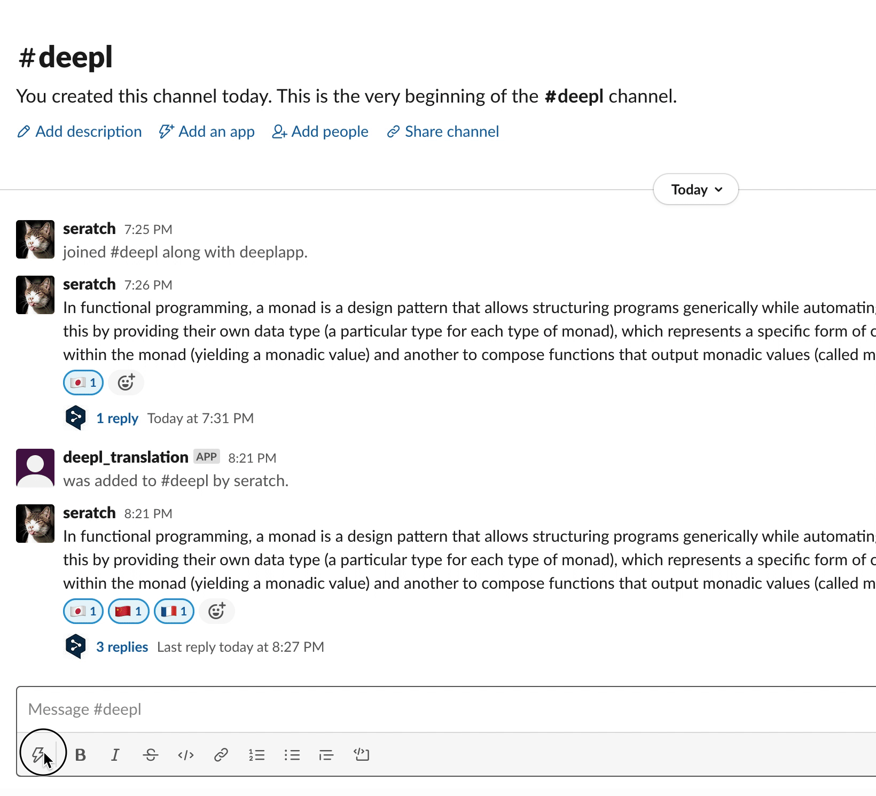This screenshot has height=796, width=876.
Task: Open the Today date dropdown
Action: (696, 189)
